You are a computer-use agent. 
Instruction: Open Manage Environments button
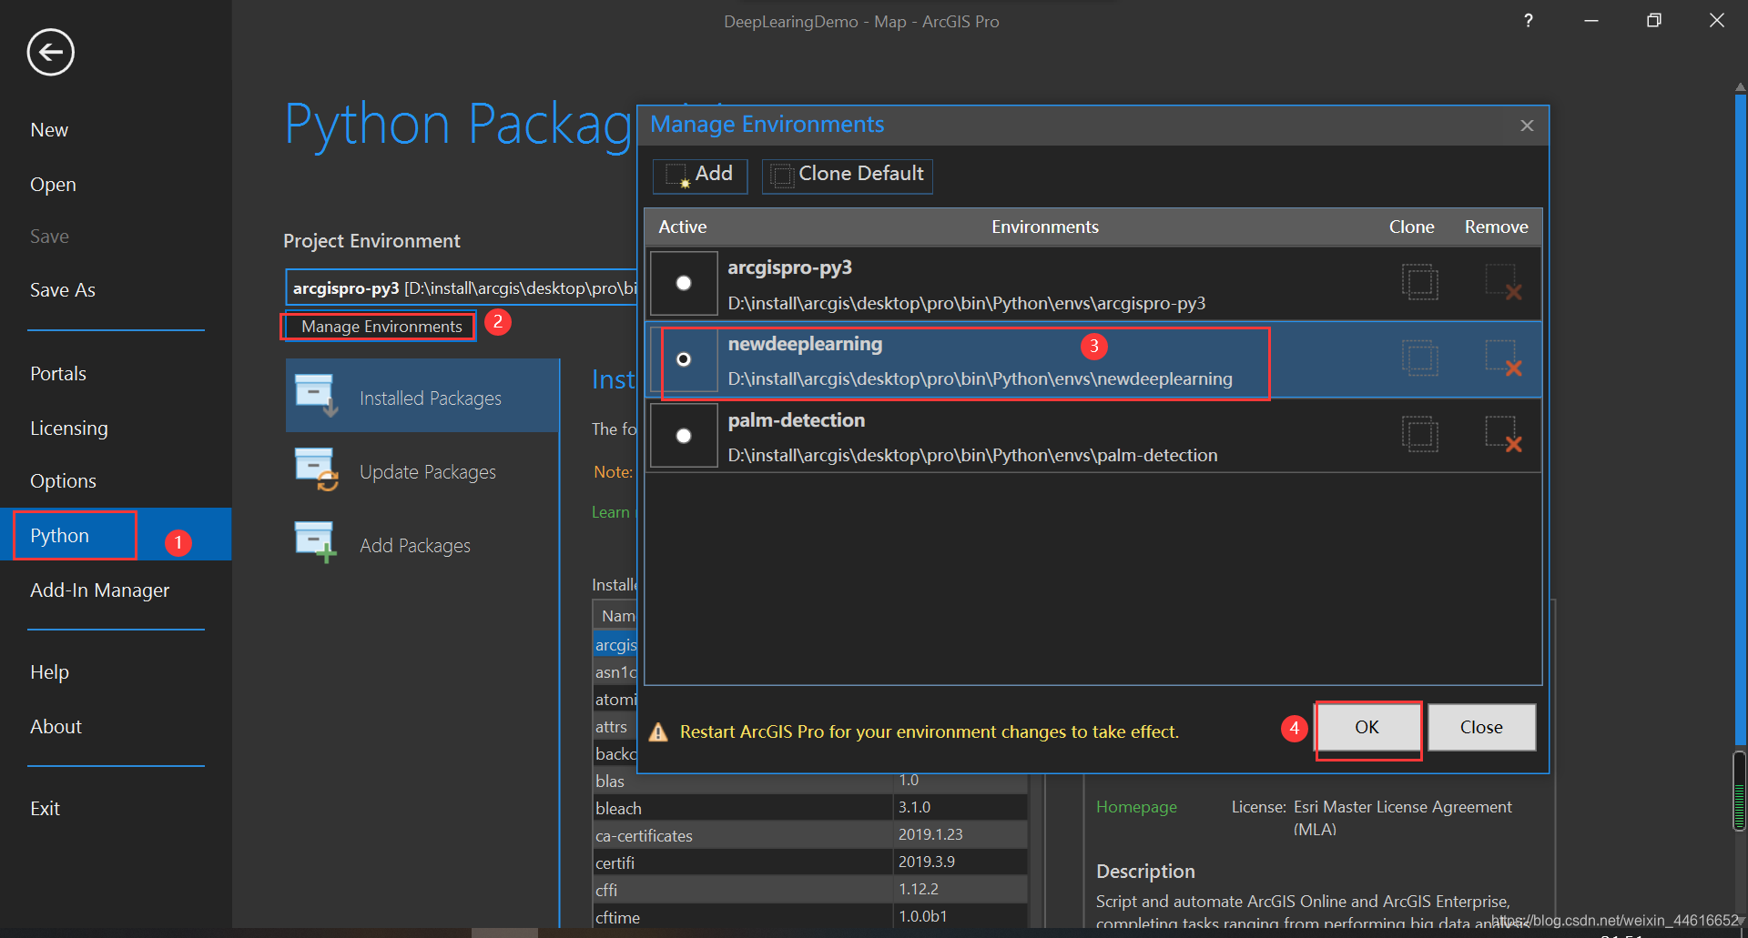click(381, 327)
